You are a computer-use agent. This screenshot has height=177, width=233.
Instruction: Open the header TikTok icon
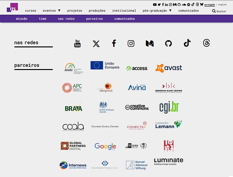click(193, 4)
